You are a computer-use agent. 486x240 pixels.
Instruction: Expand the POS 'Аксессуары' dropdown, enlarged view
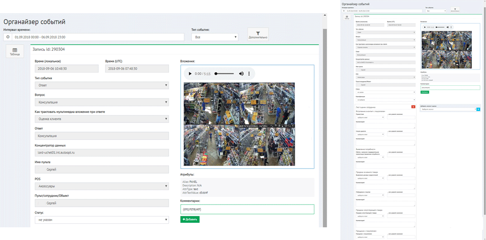click(102, 186)
